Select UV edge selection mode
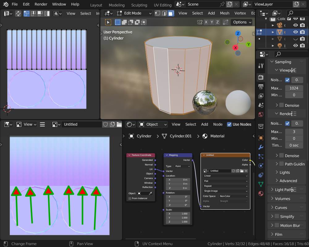This screenshot has width=309, height=247. point(33,13)
